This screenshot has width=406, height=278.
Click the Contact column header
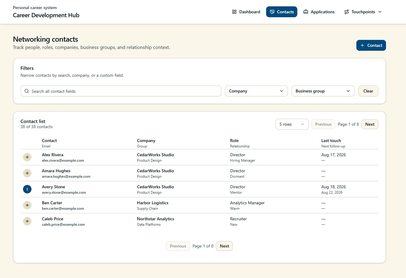[49, 141]
